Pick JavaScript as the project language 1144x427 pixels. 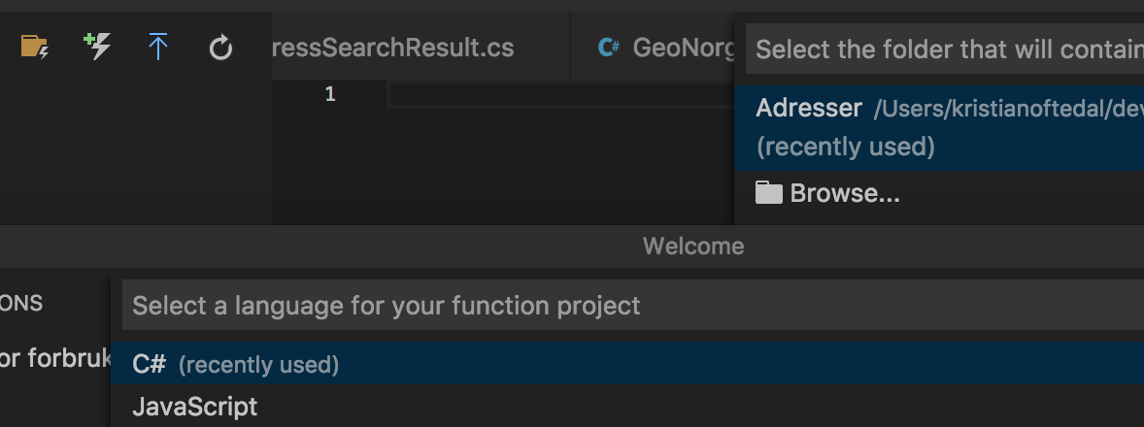194,406
